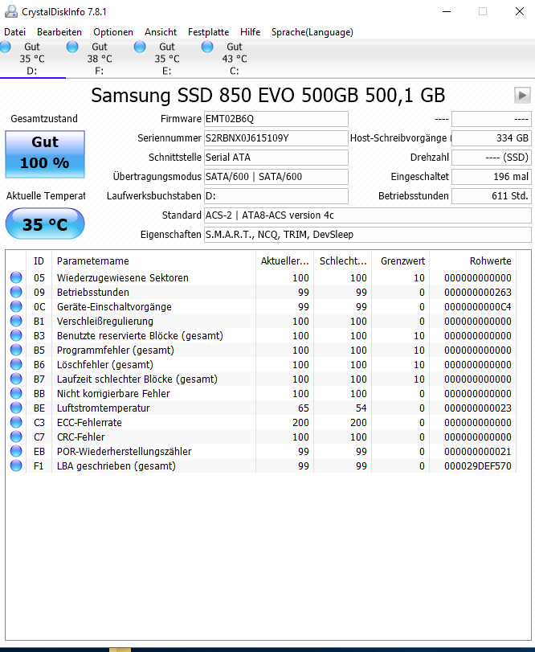535x652 pixels.
Task: Click the empty field in the top-right info row
Action: 492,119
